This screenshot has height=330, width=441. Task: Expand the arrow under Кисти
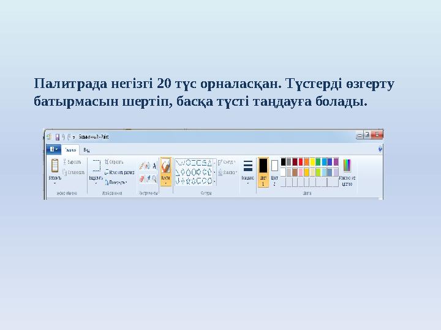click(x=165, y=183)
